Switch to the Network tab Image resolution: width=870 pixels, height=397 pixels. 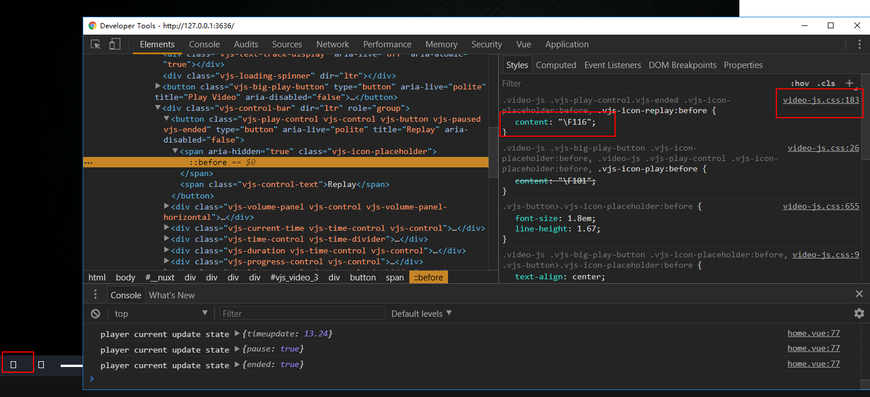pyautogui.click(x=332, y=44)
